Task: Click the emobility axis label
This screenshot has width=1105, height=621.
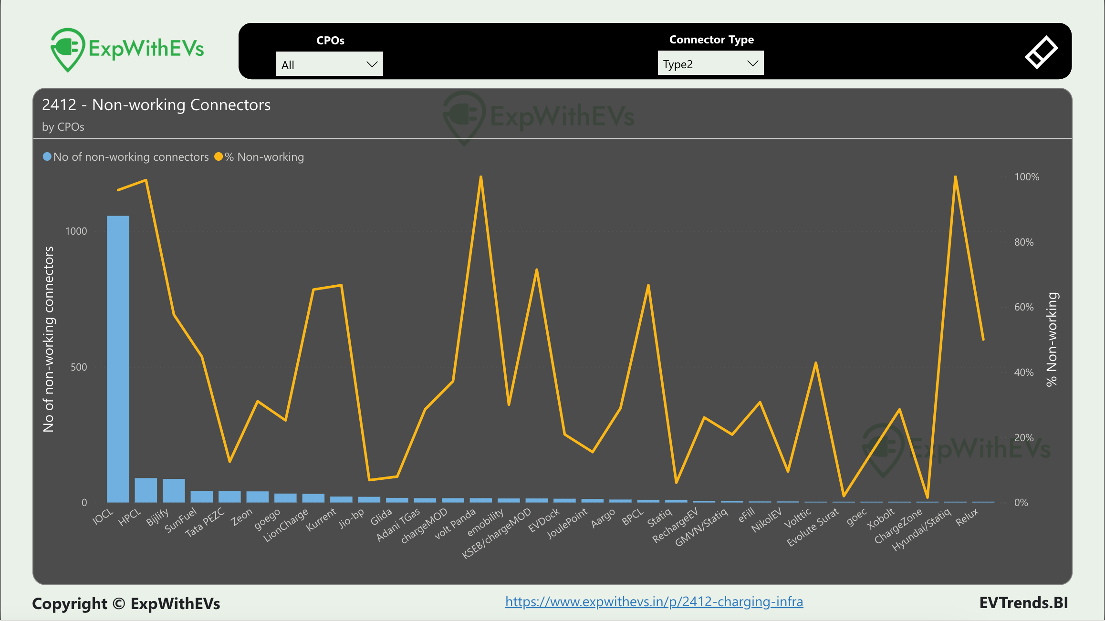Action: click(486, 522)
